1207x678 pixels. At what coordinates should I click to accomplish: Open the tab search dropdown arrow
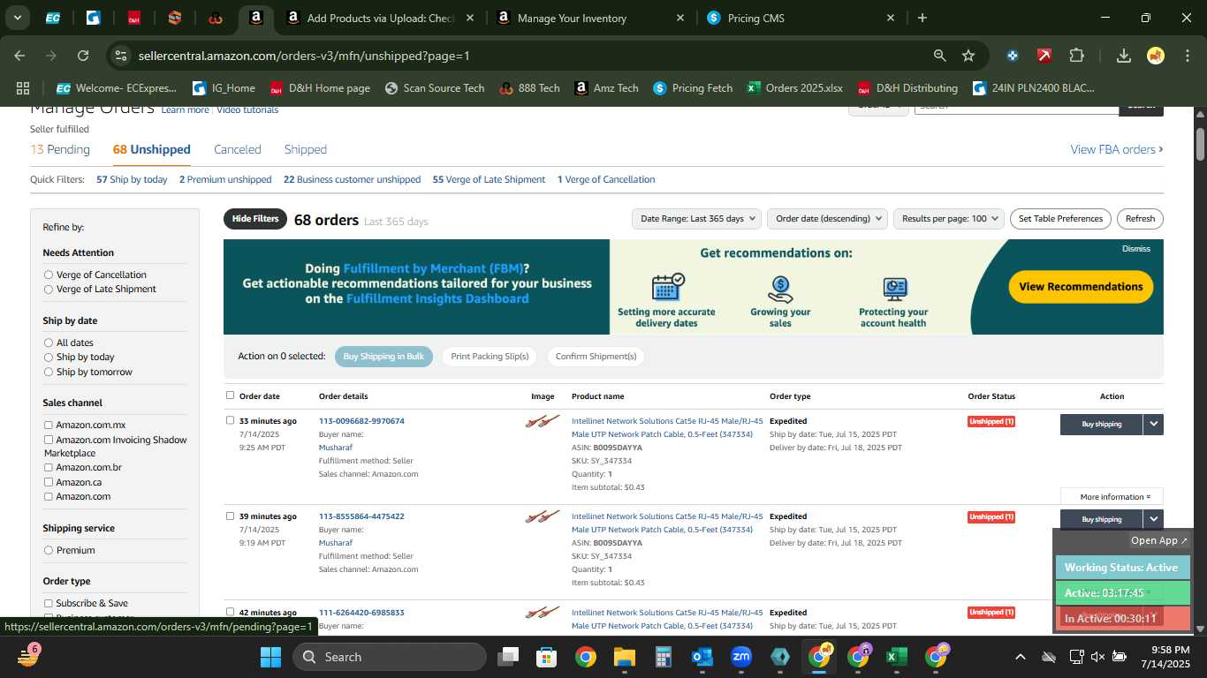point(17,18)
